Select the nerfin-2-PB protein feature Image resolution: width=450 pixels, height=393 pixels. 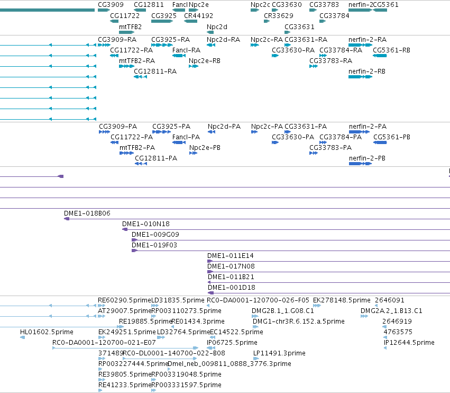(x=361, y=164)
